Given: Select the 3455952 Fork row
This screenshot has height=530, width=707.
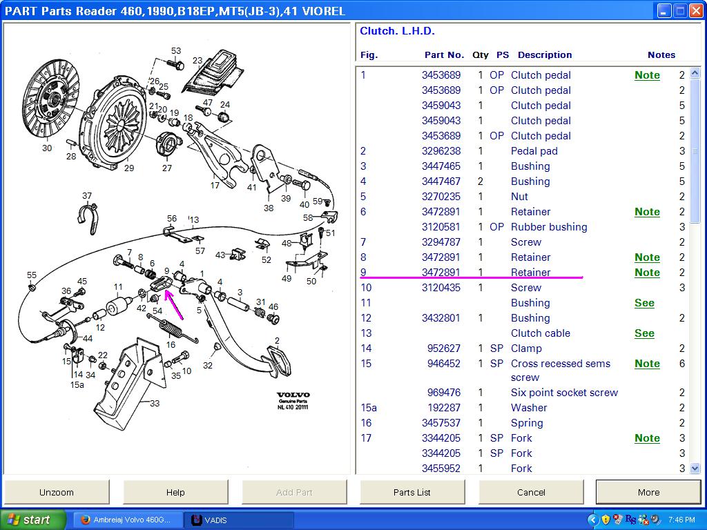Looking at the screenshot, I should (523, 469).
